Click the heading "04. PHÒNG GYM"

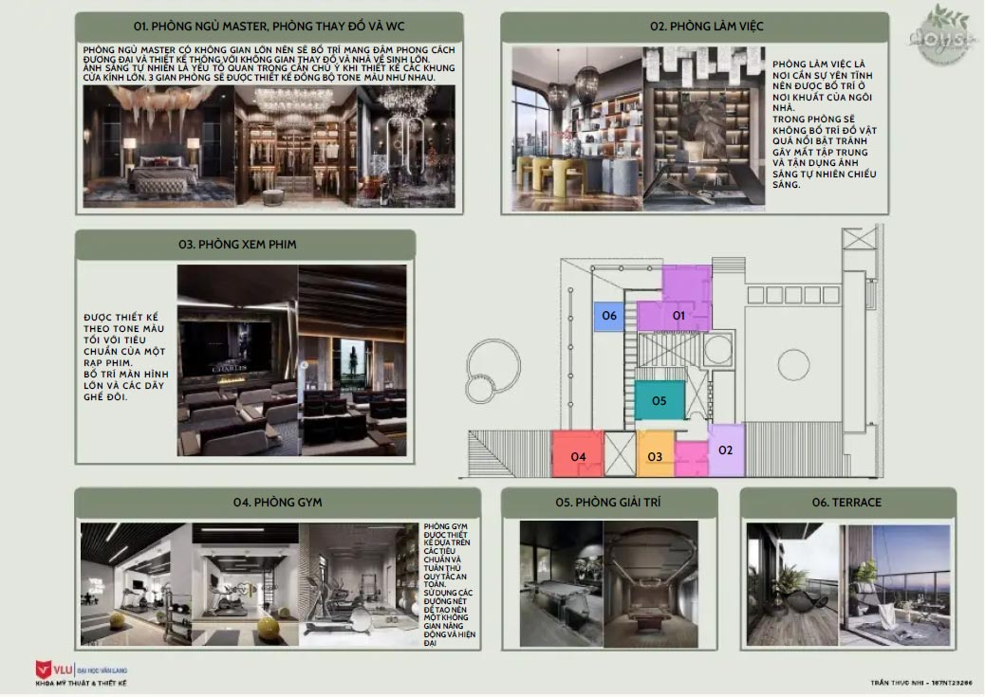click(x=278, y=503)
